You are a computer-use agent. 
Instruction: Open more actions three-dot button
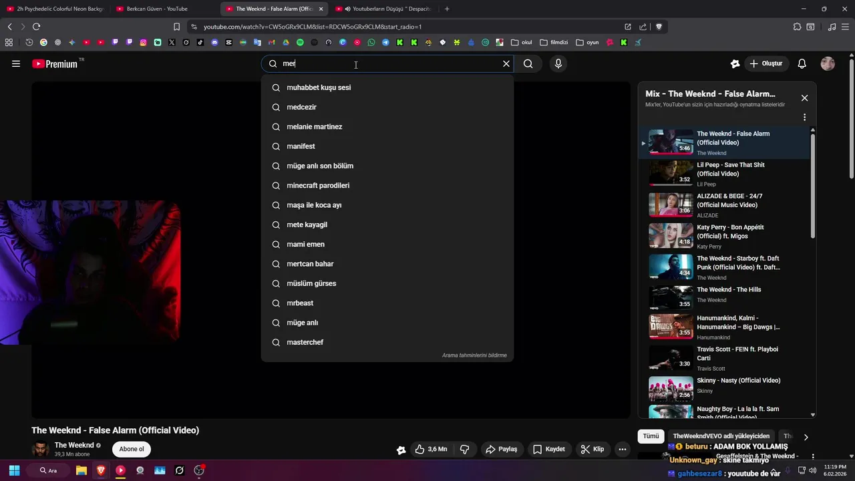[x=623, y=449]
